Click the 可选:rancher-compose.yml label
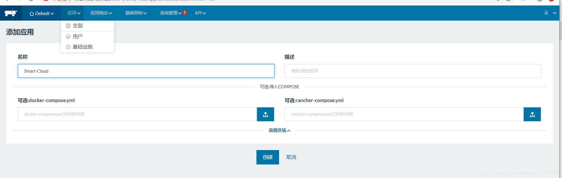 point(314,100)
